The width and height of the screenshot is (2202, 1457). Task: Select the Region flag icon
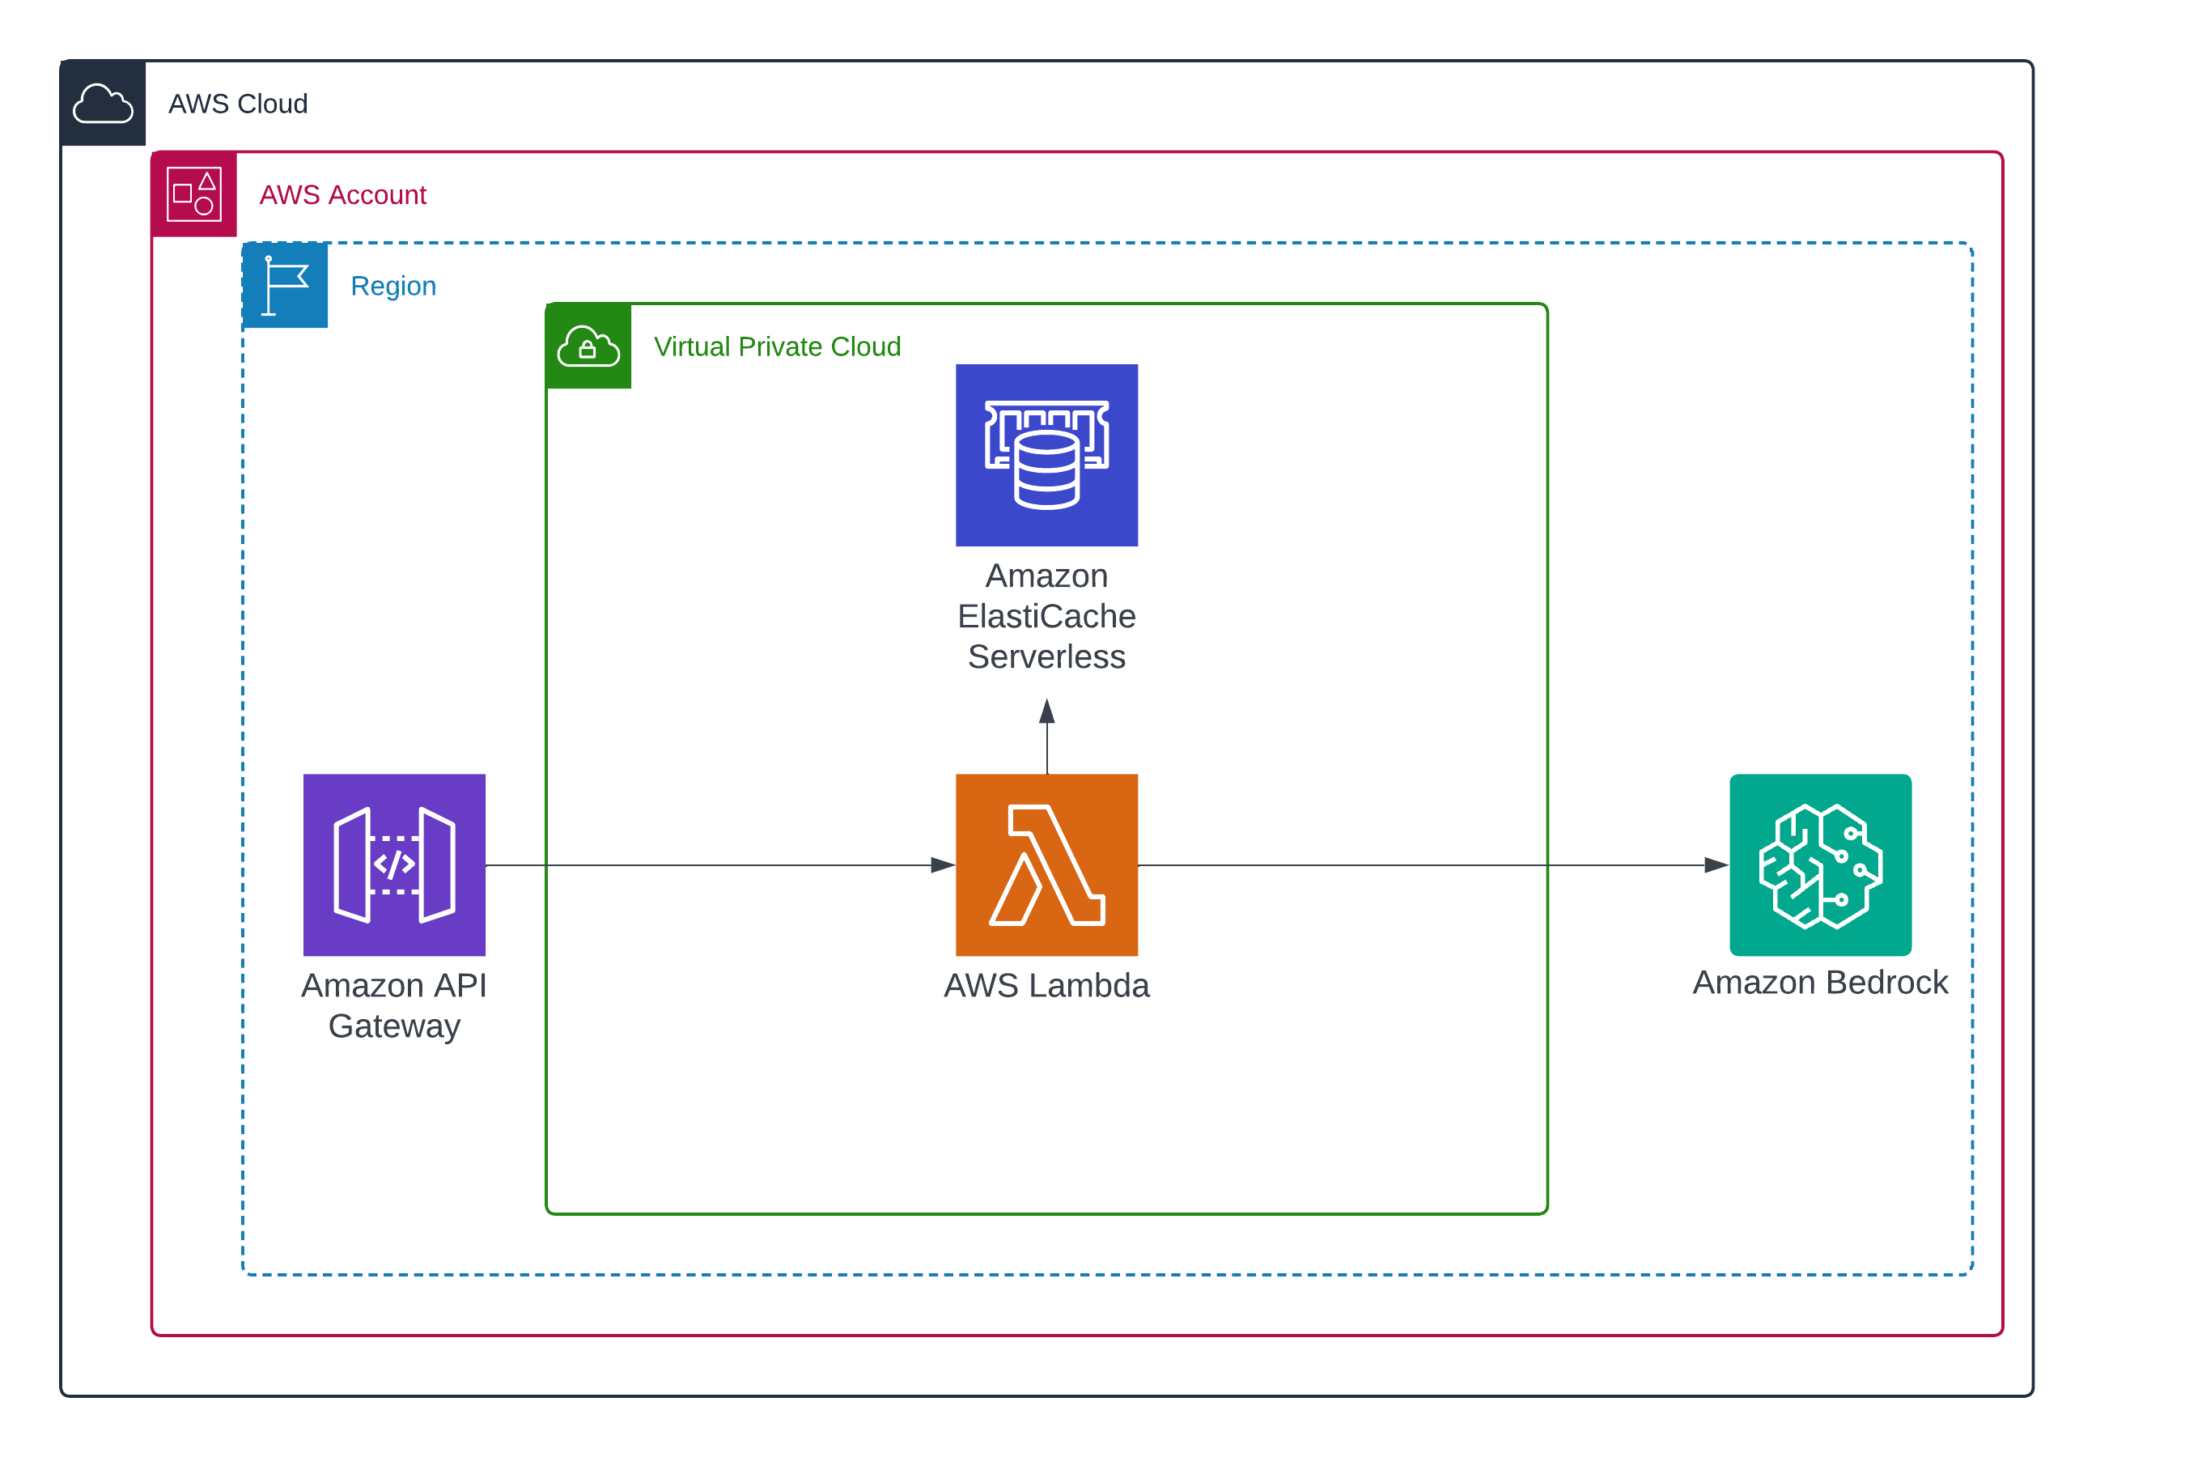[285, 285]
